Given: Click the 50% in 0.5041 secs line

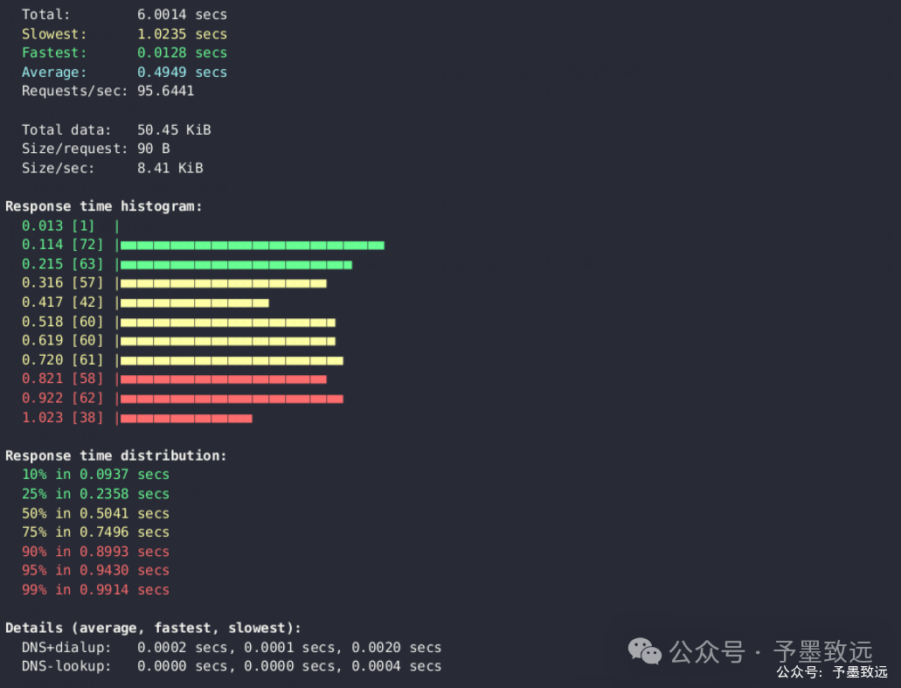Looking at the screenshot, I should point(95,513).
